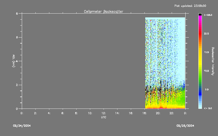
Task: Click the colorbar label '10.0'
Action: (x=206, y=71)
